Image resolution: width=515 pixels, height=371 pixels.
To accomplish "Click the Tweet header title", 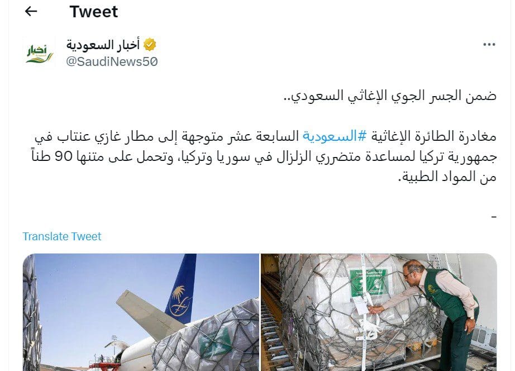I will tap(94, 12).
